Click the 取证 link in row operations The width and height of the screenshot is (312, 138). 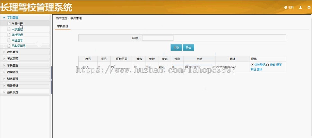pyautogui.click(x=253, y=70)
